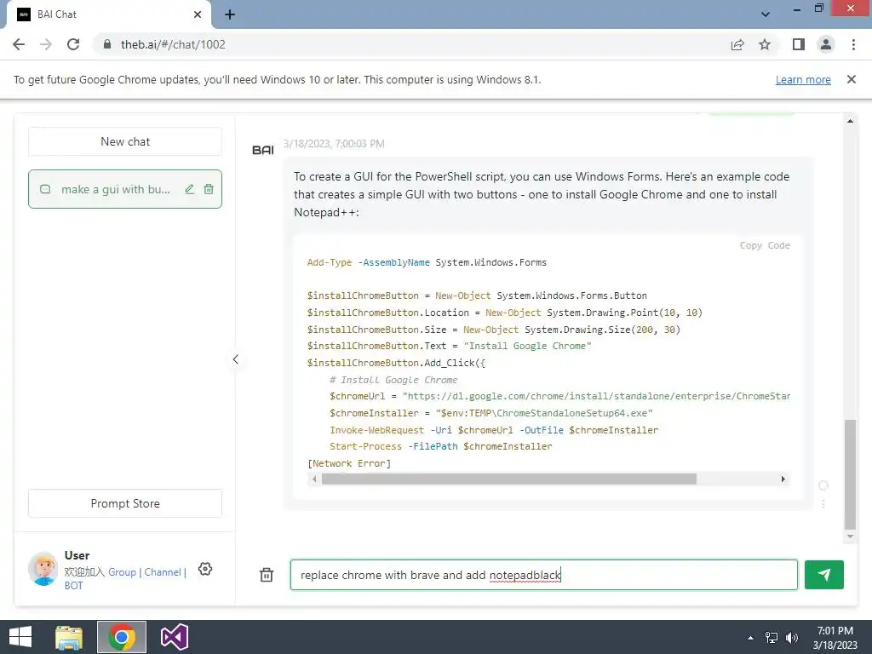The image size is (872, 654).
Task: Click the lock icon in address bar
Action: coord(107,44)
